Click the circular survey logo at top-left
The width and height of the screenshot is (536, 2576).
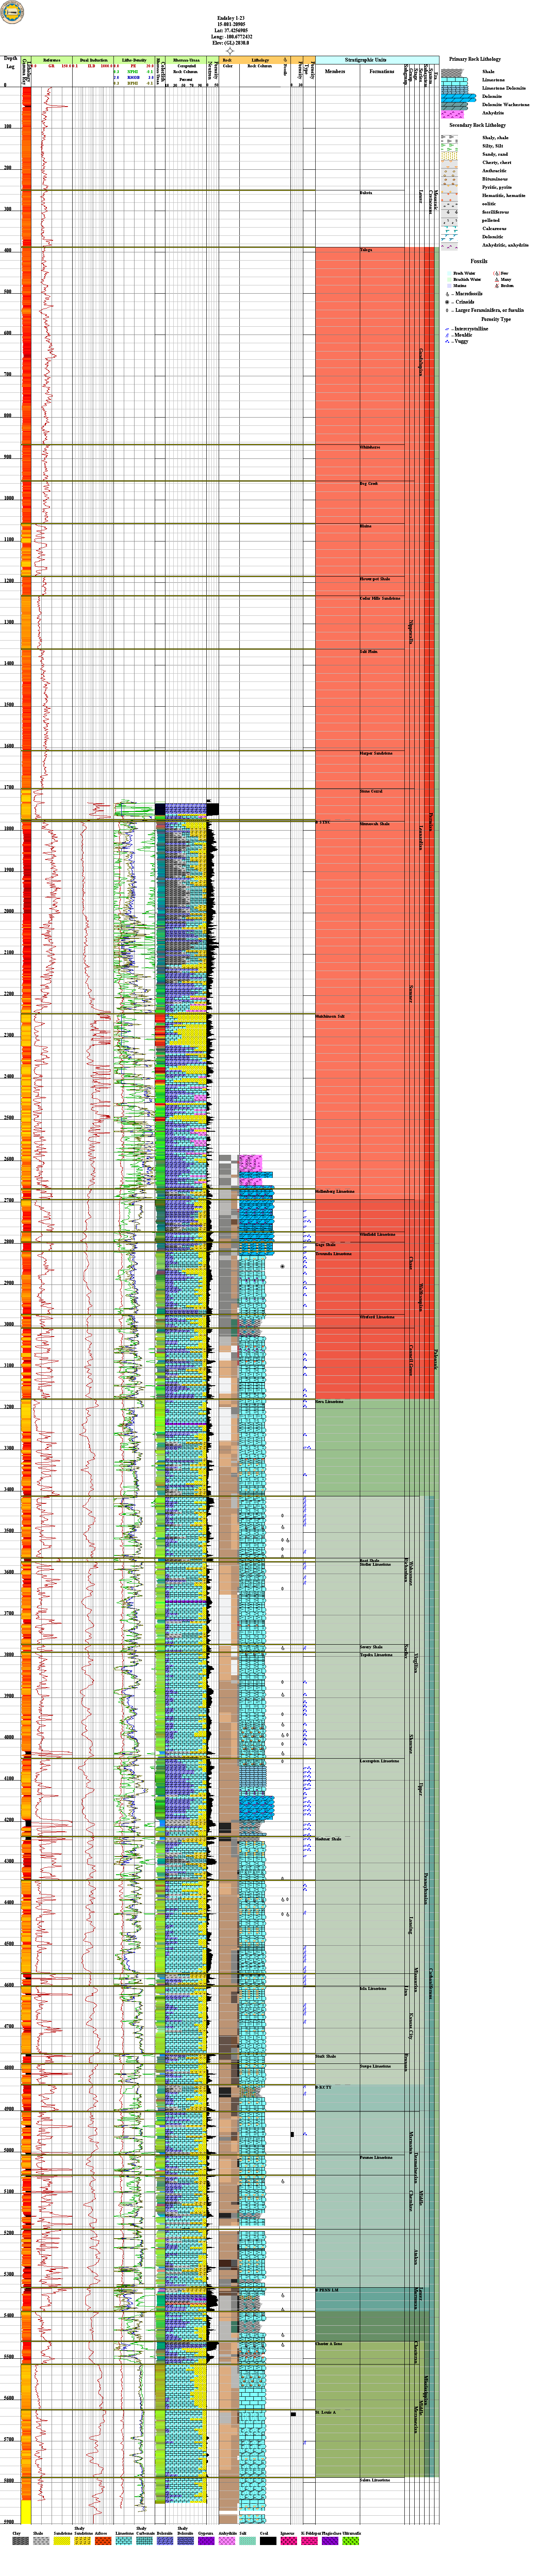[x=12, y=12]
